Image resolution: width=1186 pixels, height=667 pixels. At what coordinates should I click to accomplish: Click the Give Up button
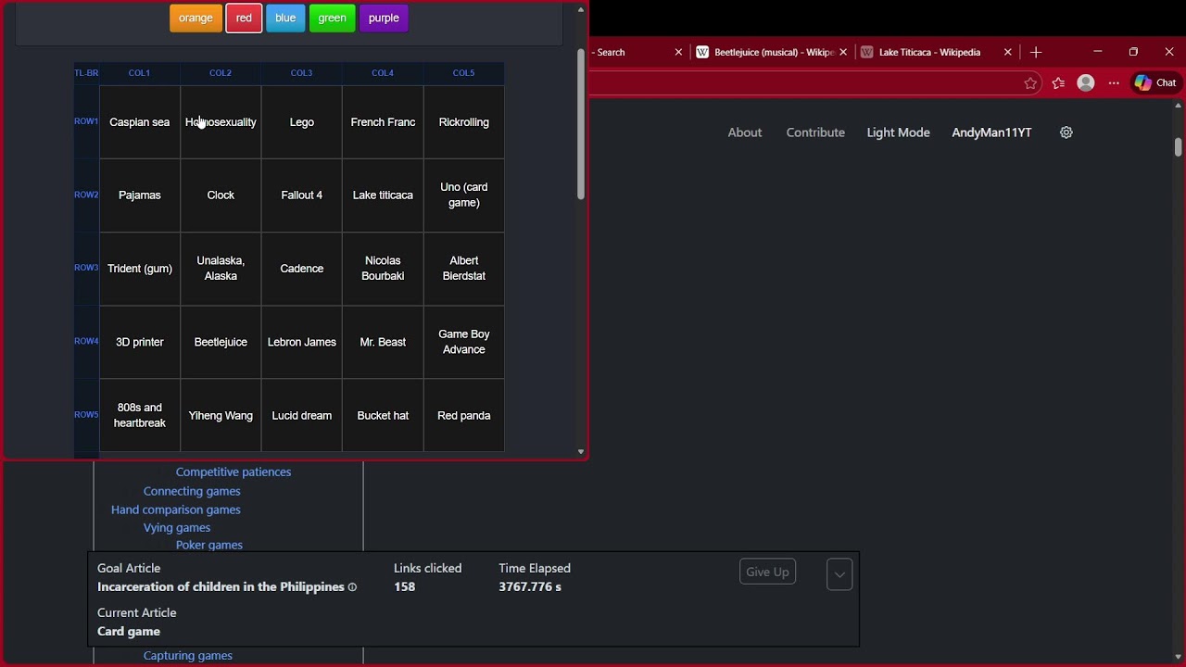(x=767, y=572)
